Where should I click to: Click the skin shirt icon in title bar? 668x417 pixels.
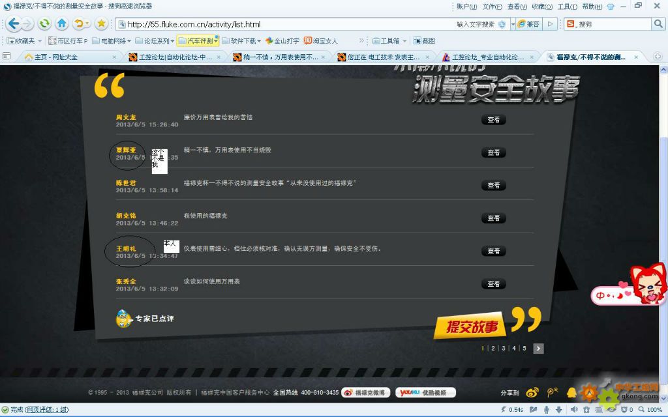[611, 7]
